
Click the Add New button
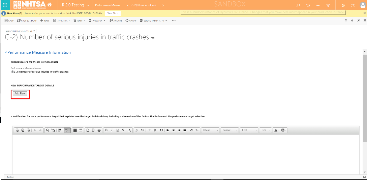(20, 93)
